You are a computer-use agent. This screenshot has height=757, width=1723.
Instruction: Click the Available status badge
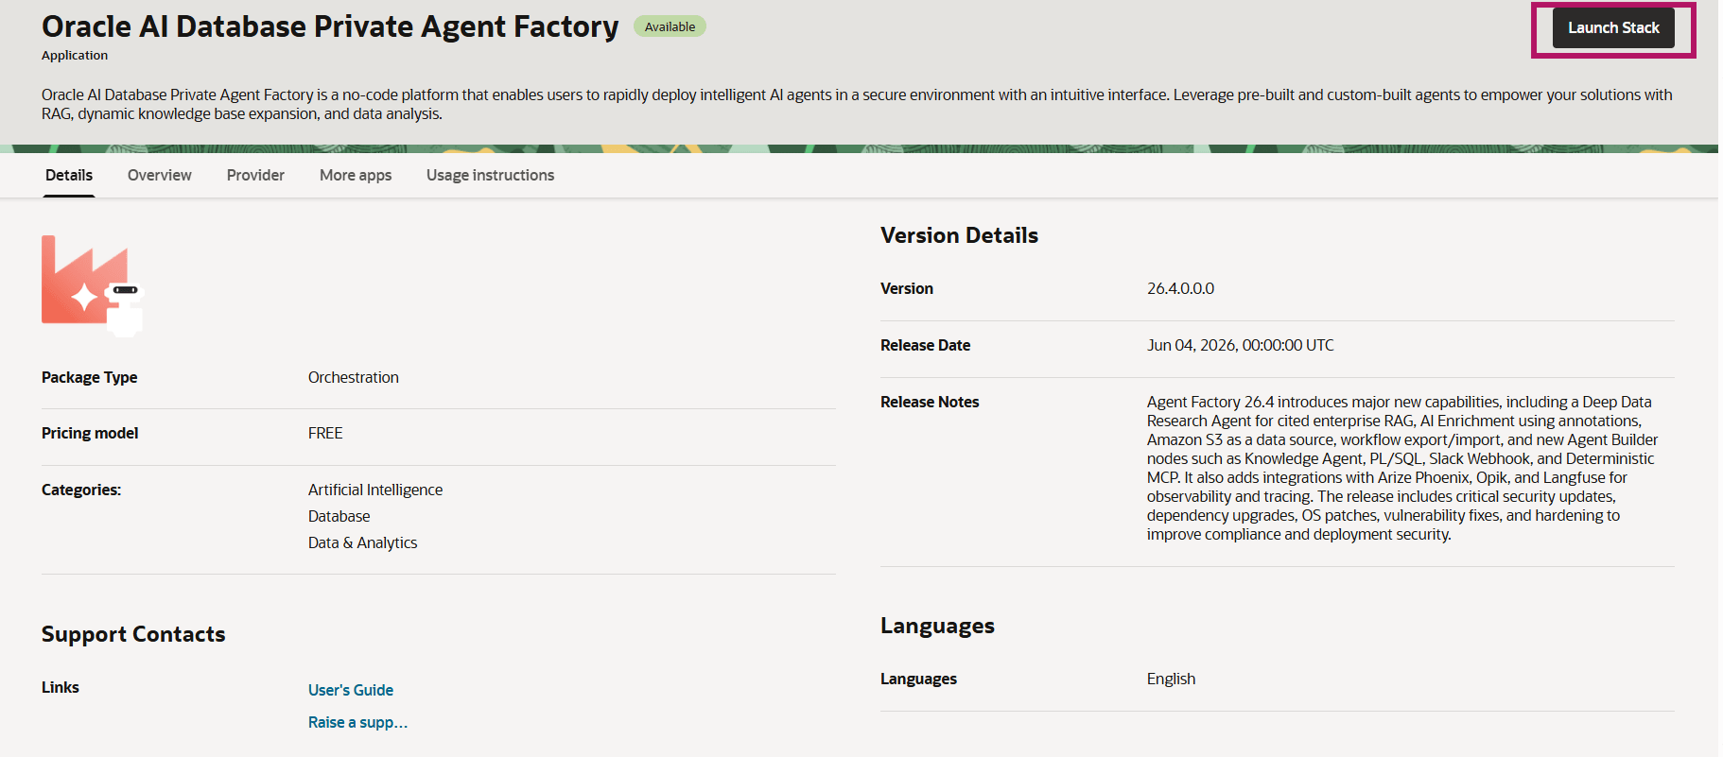point(670,26)
